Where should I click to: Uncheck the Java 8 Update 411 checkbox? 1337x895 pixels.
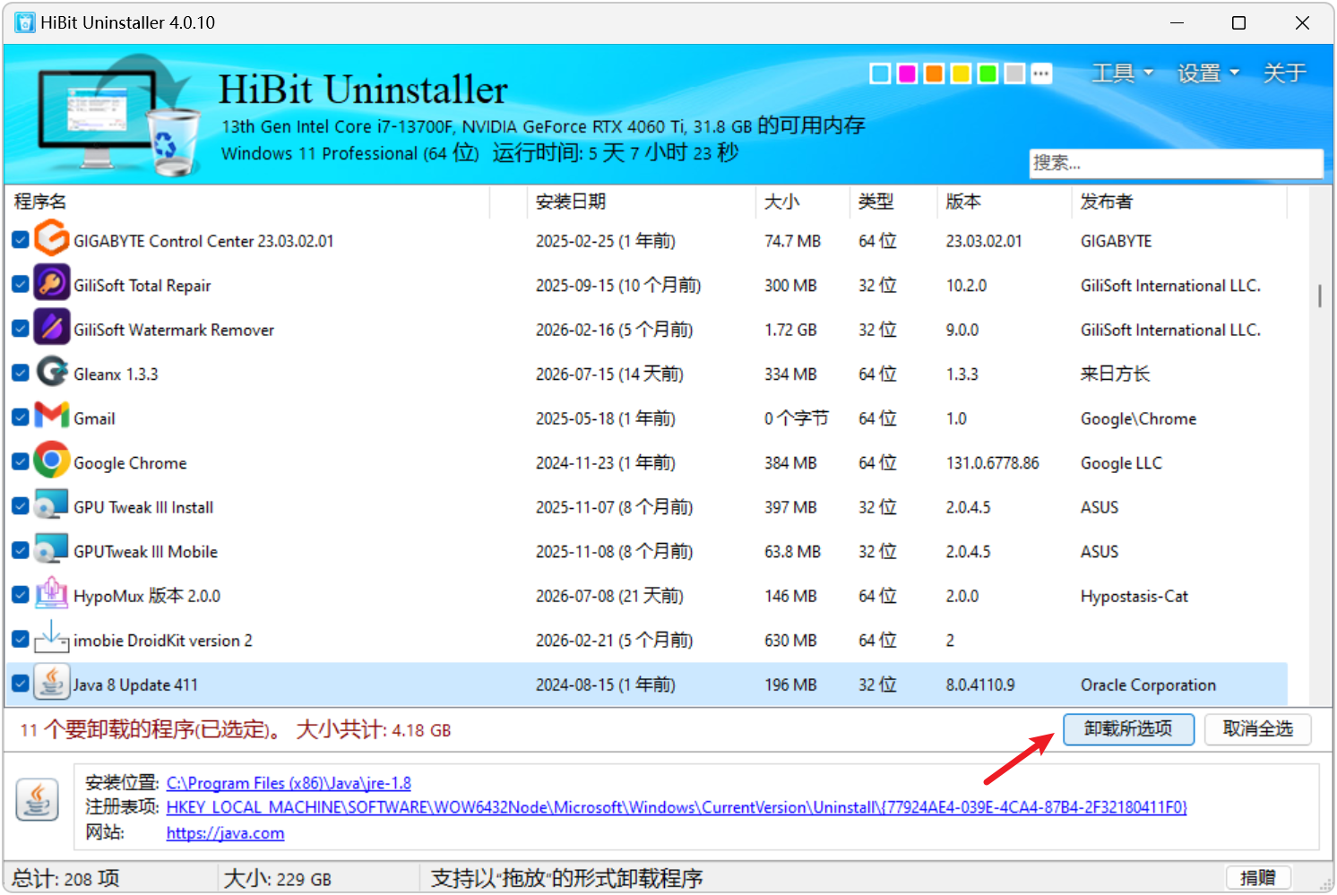pos(21,684)
